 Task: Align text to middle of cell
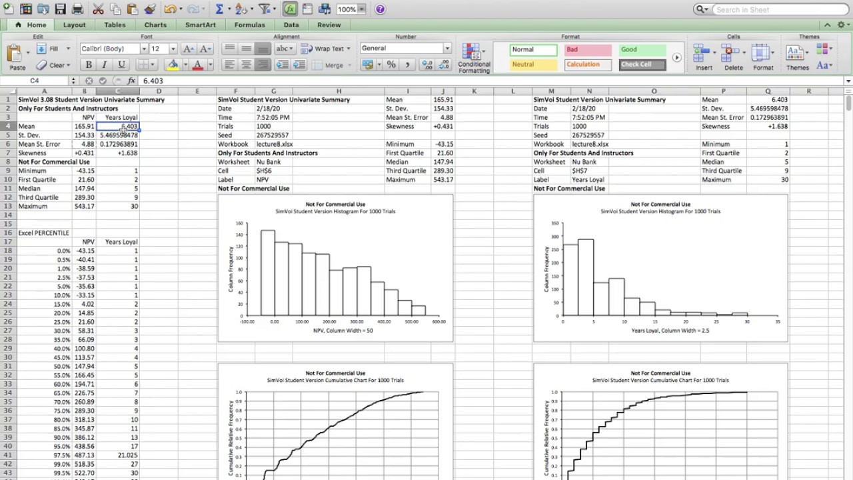(x=246, y=49)
